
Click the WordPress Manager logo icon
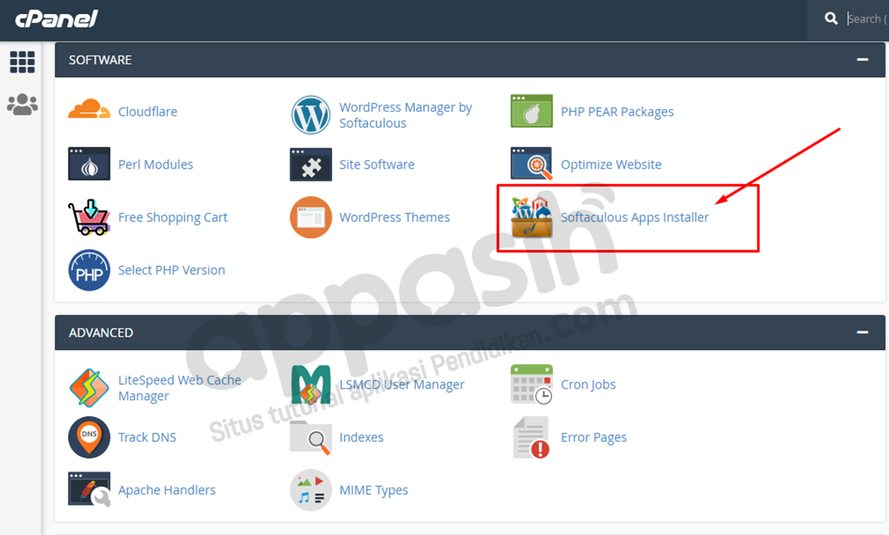tap(311, 115)
